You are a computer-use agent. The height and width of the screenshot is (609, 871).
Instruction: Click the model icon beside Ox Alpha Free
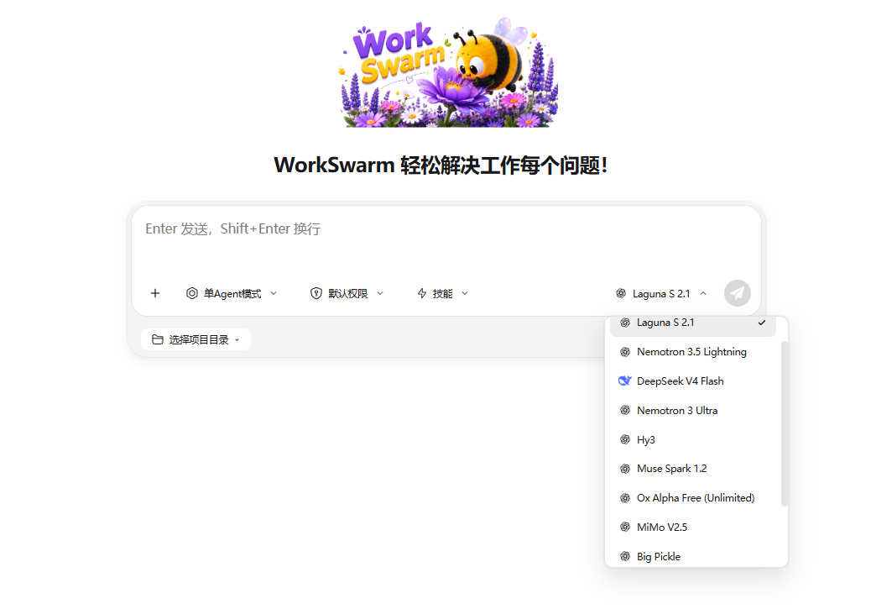pos(625,498)
